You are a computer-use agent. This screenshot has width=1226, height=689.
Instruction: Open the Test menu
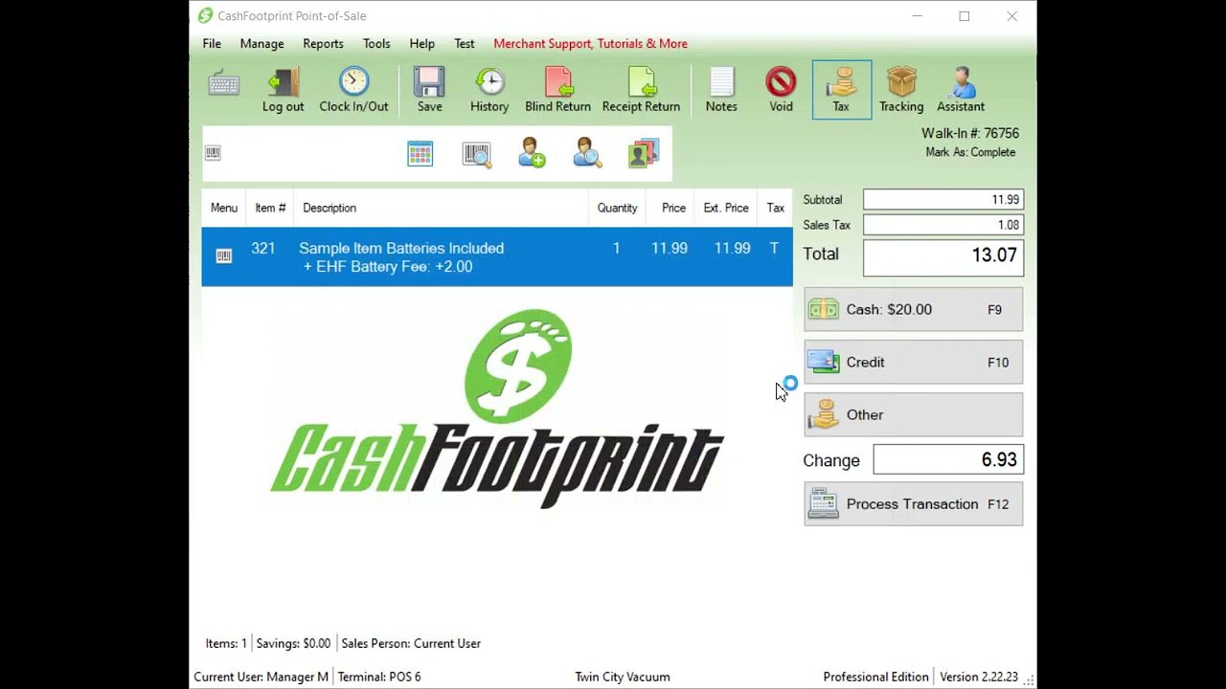(x=465, y=43)
